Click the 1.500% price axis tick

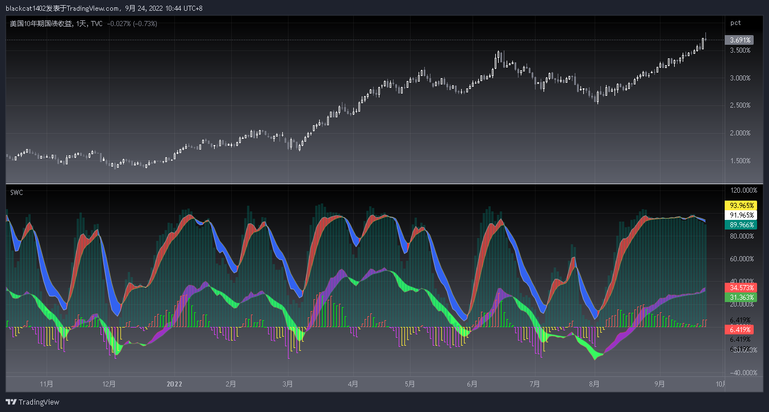point(740,161)
